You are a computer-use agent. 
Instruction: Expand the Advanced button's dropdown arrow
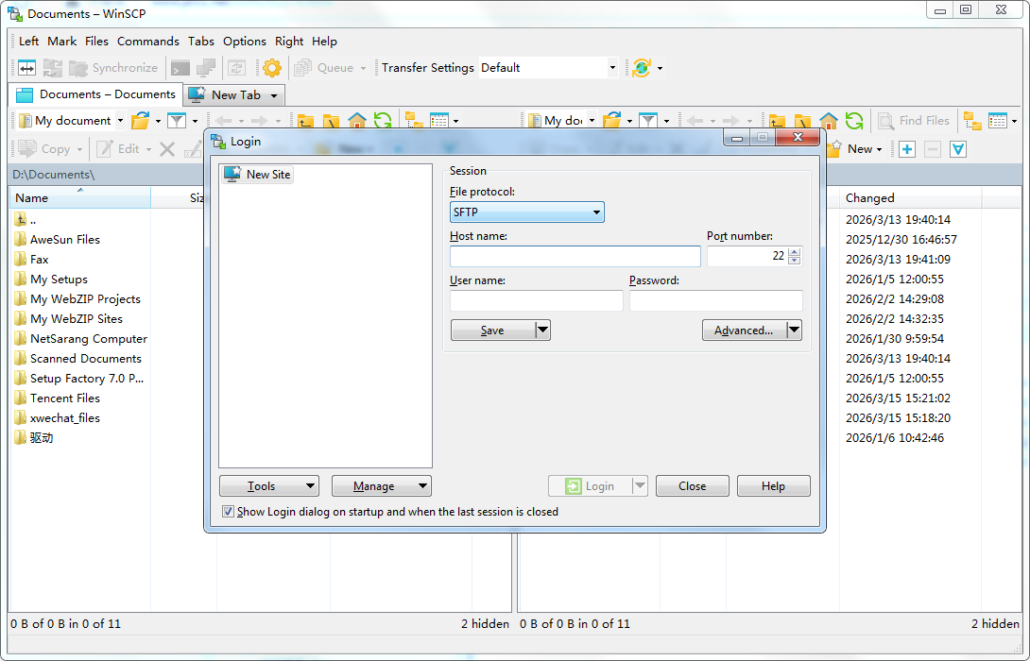pyautogui.click(x=794, y=330)
